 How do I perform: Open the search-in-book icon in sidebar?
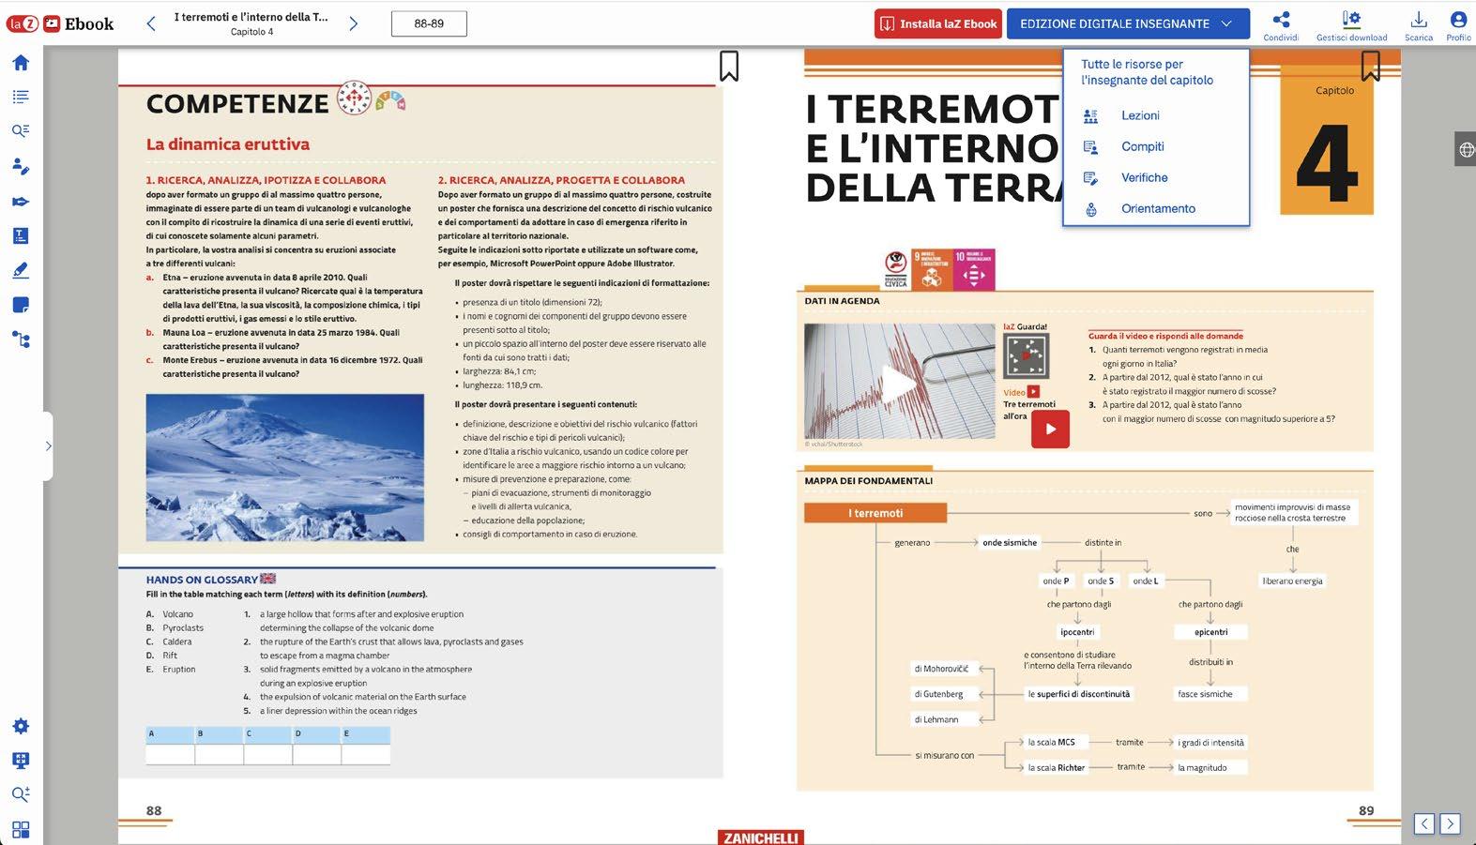(21, 131)
